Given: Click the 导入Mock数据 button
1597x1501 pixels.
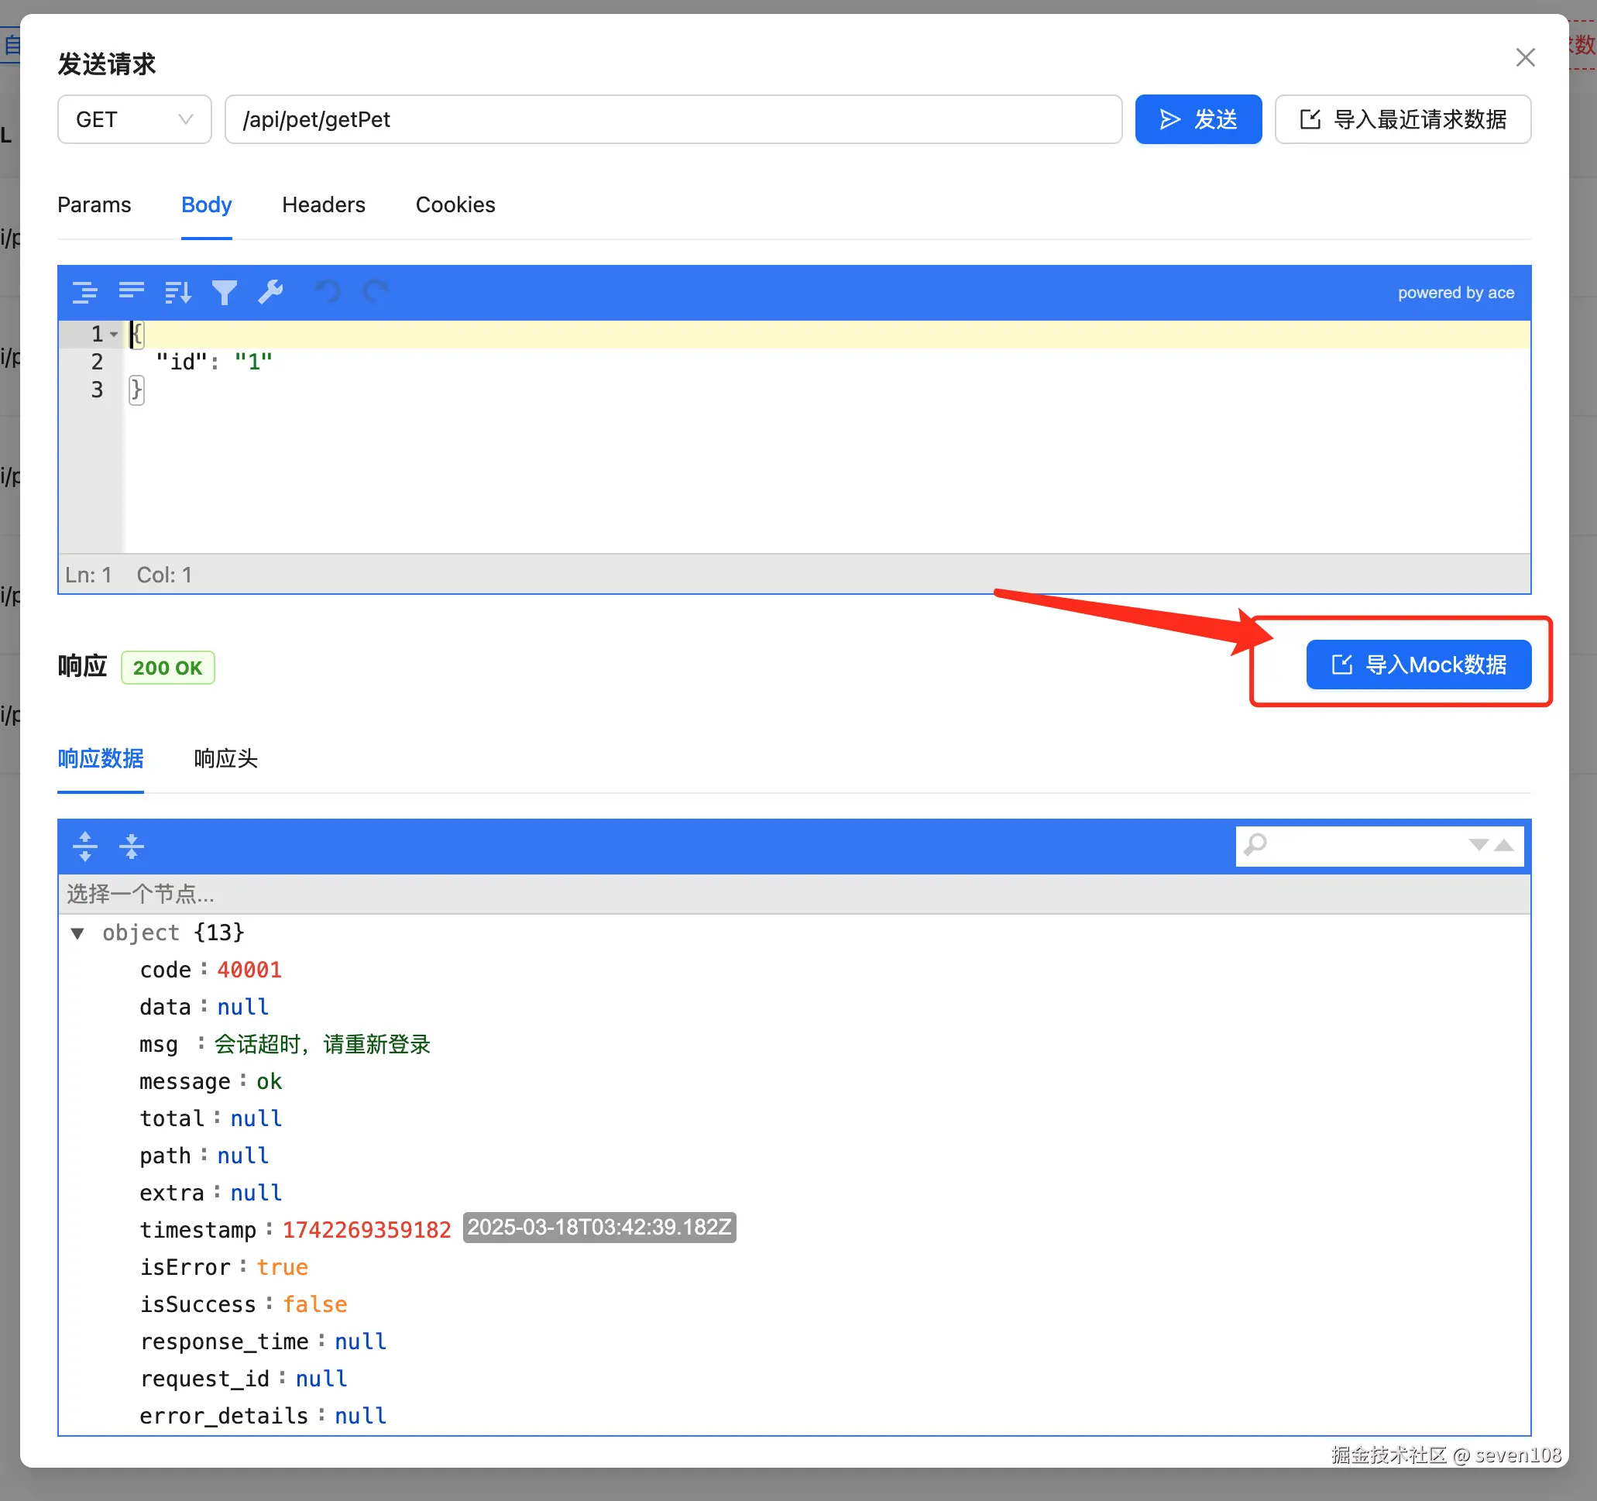Looking at the screenshot, I should point(1418,665).
